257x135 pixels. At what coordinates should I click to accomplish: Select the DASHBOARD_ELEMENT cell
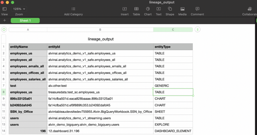click(x=173, y=131)
